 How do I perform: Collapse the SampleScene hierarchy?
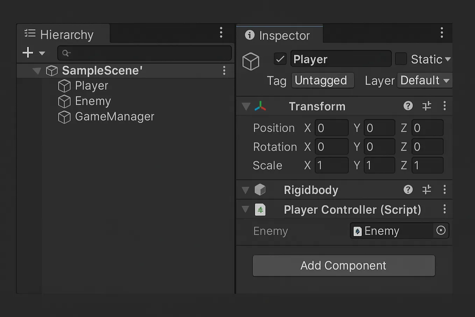point(37,70)
